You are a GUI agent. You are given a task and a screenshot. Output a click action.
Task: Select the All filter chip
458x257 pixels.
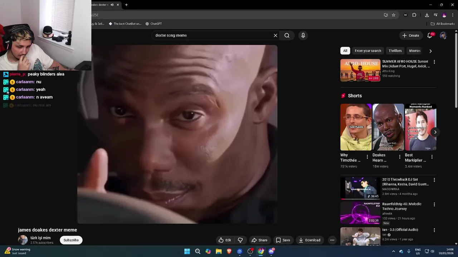click(x=345, y=51)
